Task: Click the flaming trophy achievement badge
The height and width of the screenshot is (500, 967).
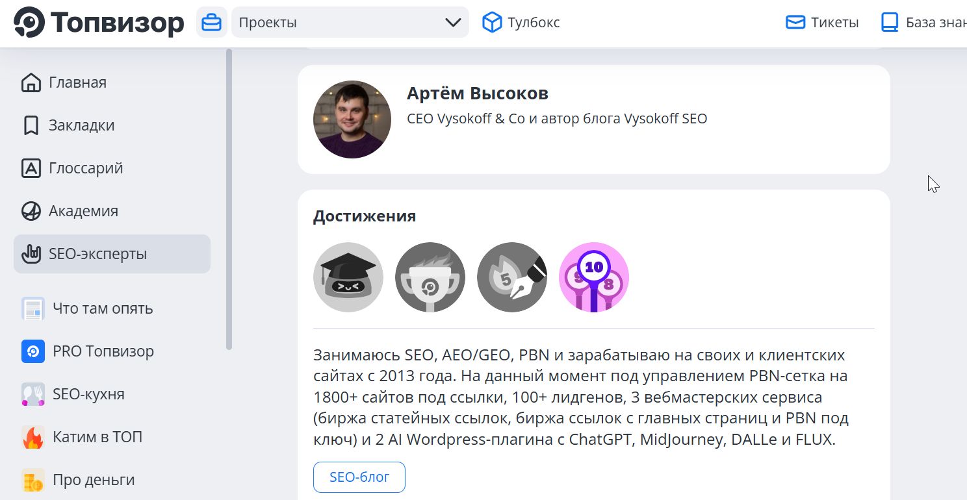Action: click(x=430, y=277)
